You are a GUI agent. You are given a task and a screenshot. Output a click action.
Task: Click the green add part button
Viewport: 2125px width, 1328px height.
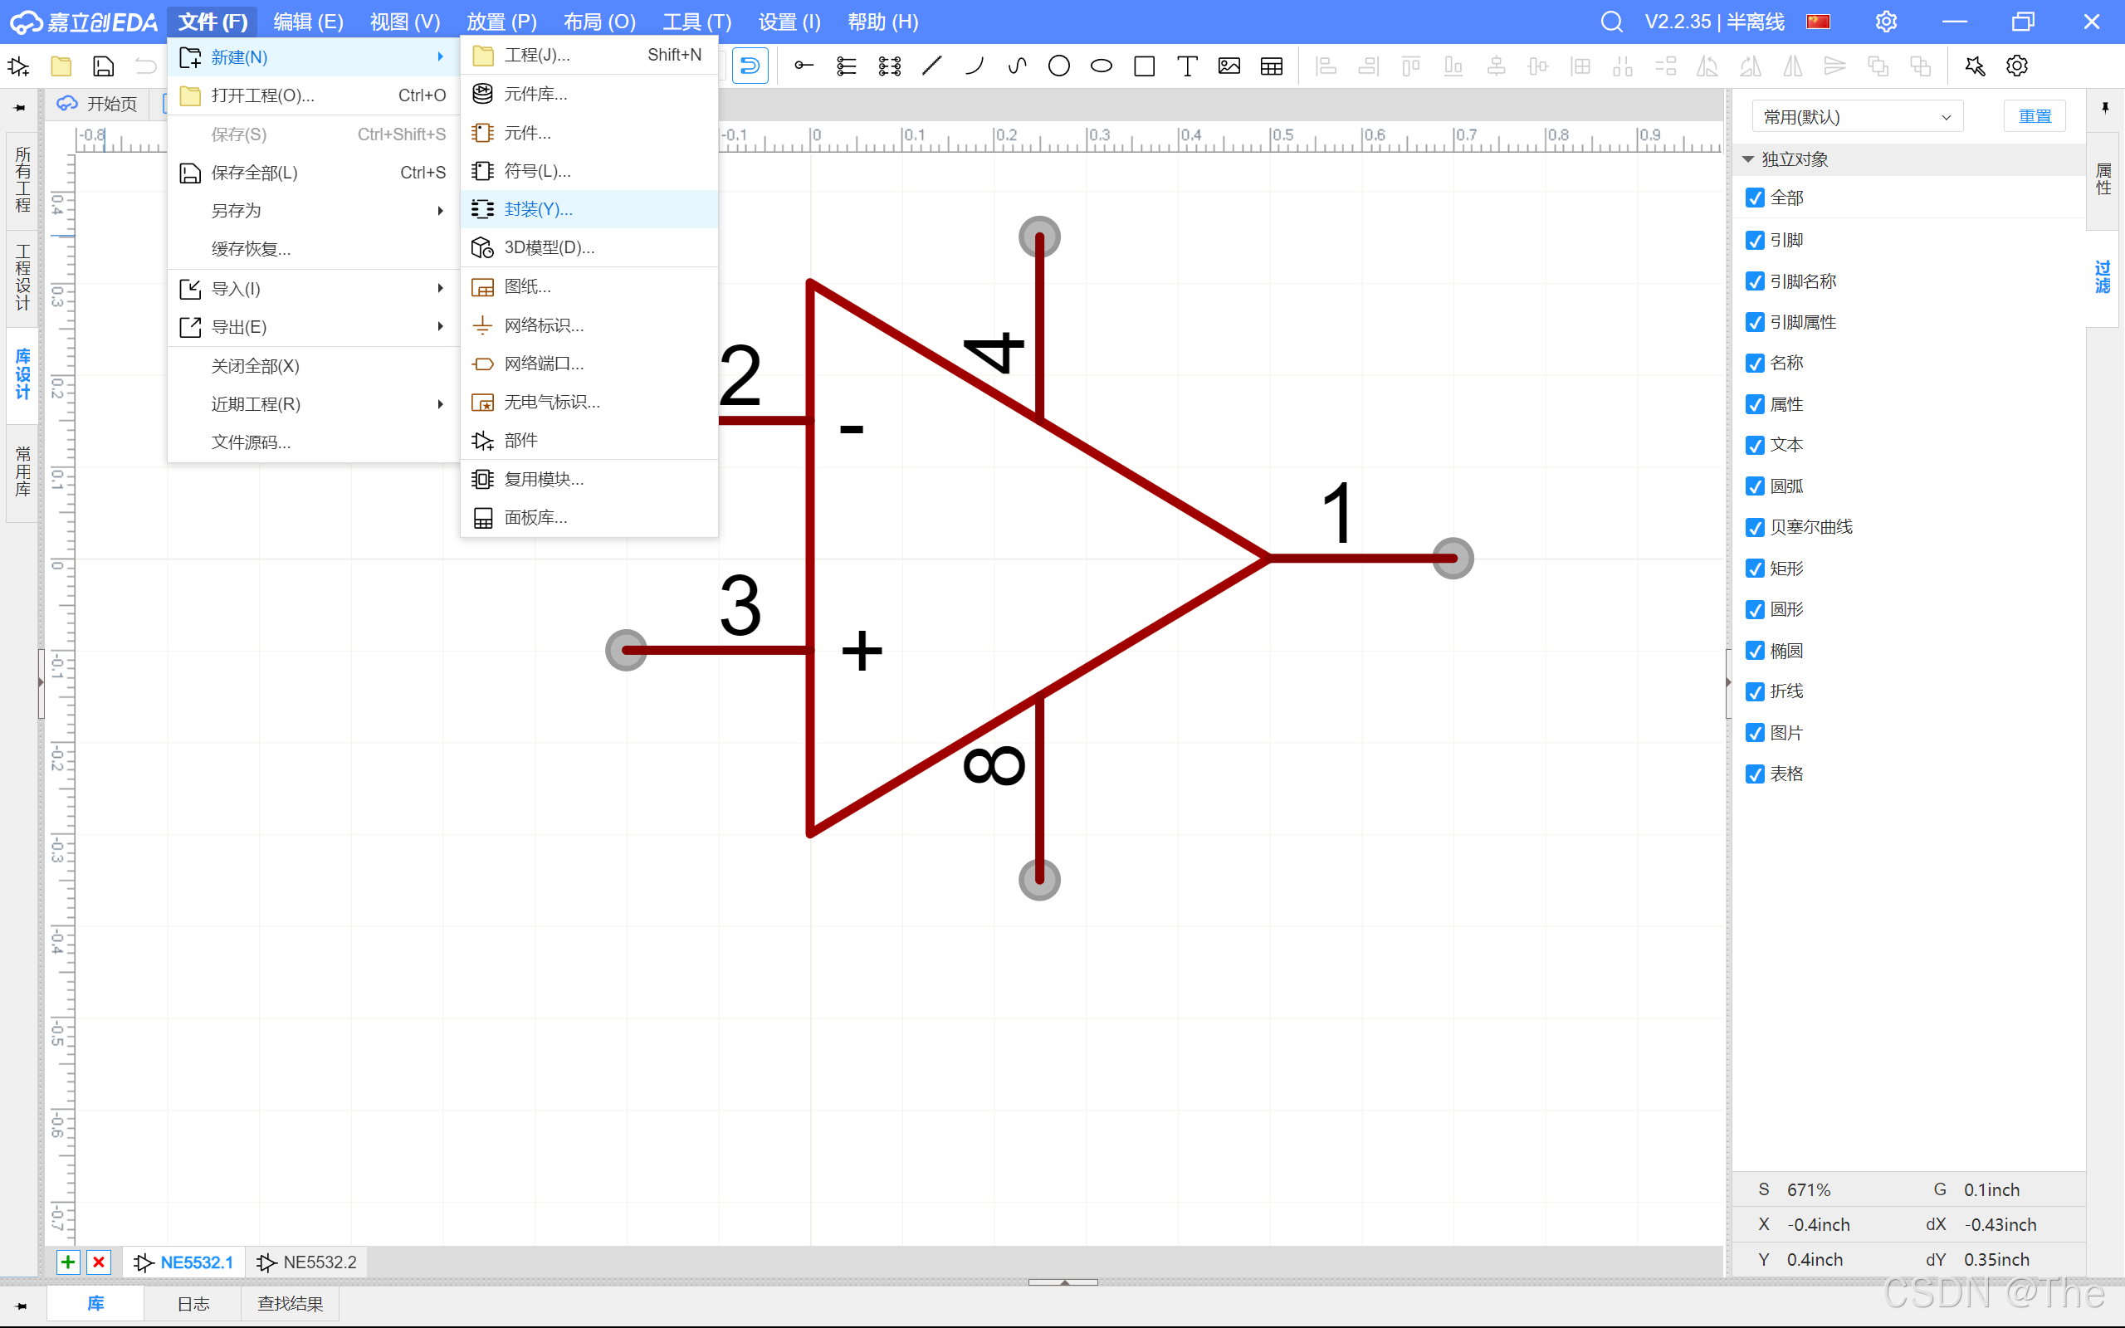tap(67, 1262)
